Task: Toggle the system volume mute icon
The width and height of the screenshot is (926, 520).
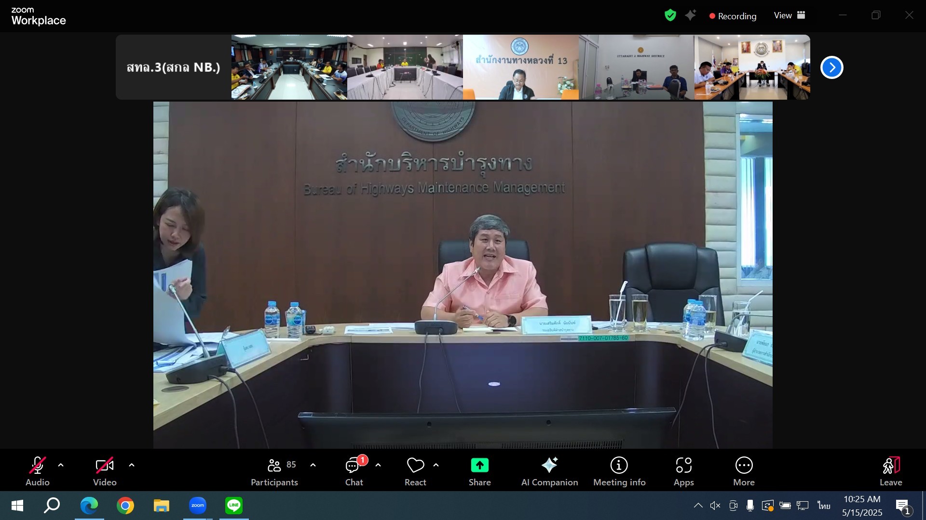Action: [715, 506]
